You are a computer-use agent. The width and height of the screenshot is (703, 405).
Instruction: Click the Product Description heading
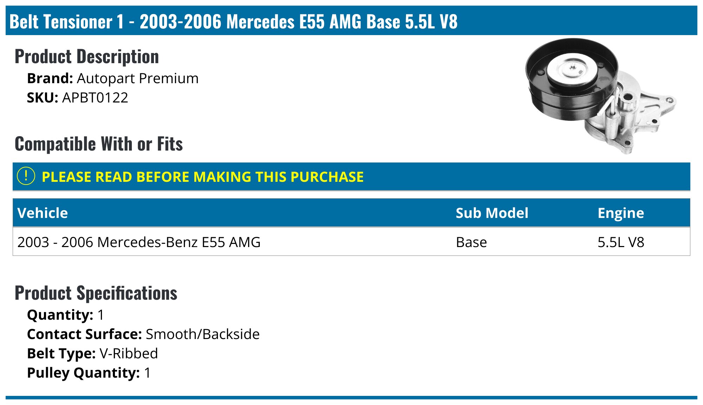[87, 57]
